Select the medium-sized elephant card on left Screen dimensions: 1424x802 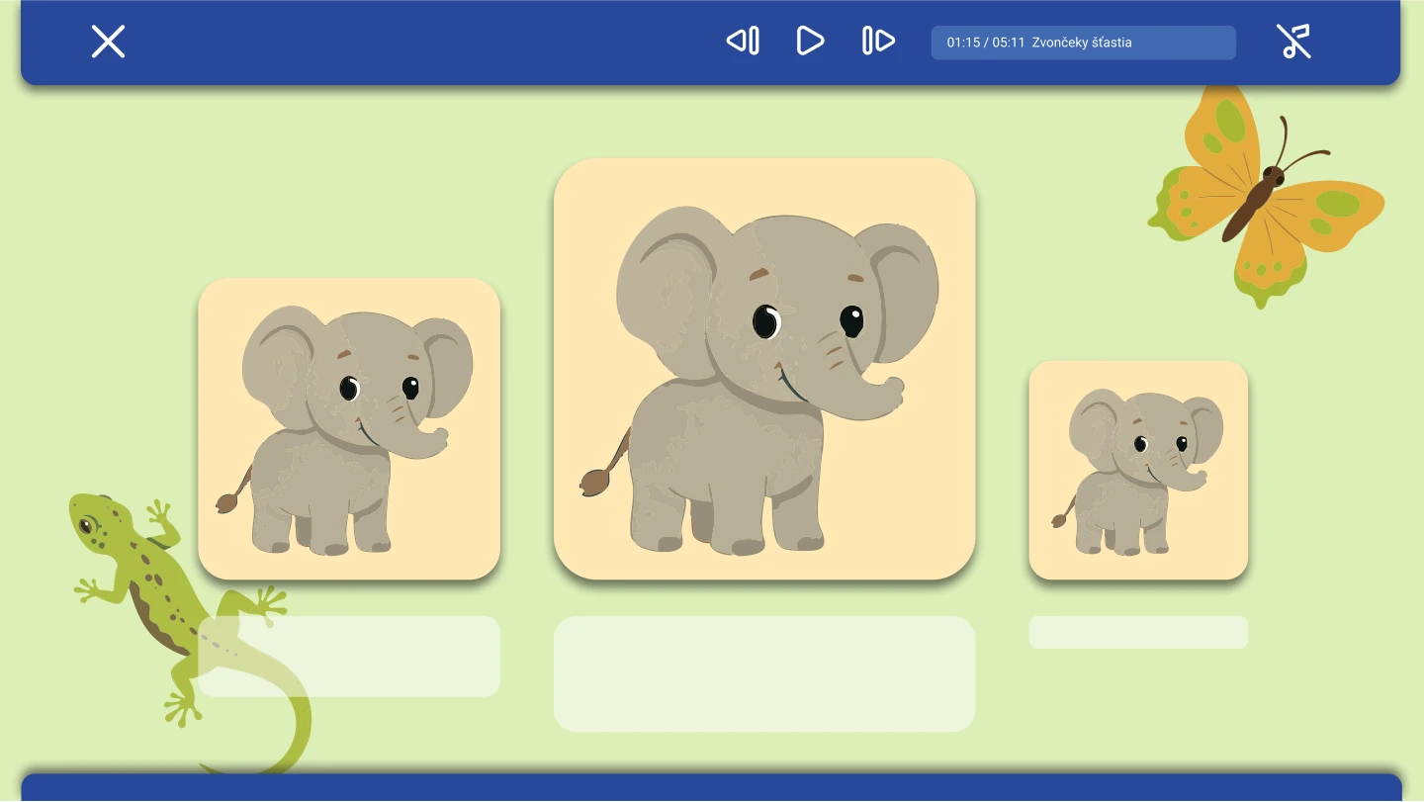click(349, 429)
